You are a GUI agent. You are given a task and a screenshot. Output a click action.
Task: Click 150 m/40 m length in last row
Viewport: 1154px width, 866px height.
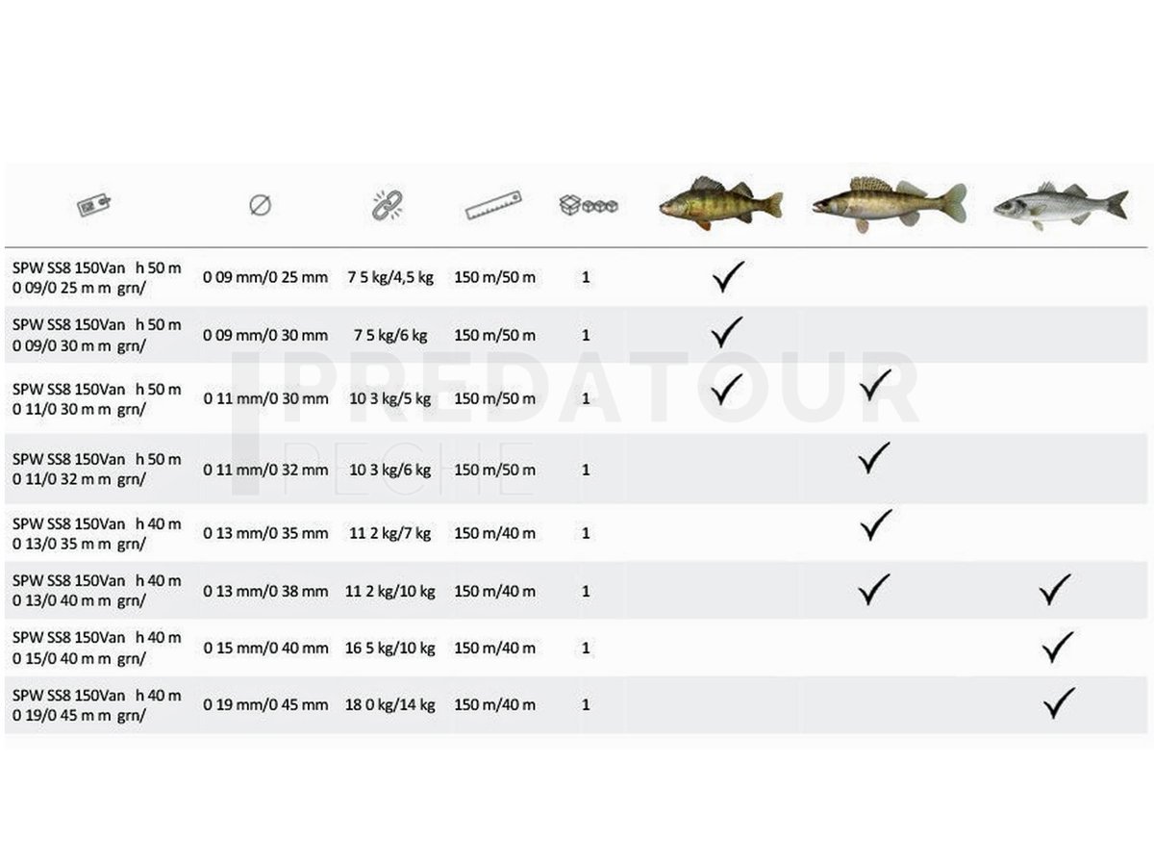(494, 704)
